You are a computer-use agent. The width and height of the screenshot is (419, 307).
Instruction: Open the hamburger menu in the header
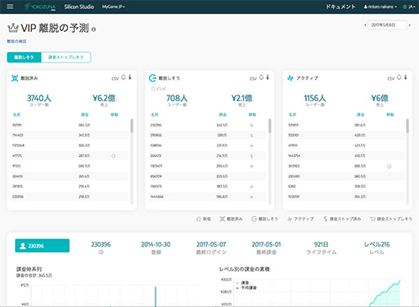click(x=10, y=7)
